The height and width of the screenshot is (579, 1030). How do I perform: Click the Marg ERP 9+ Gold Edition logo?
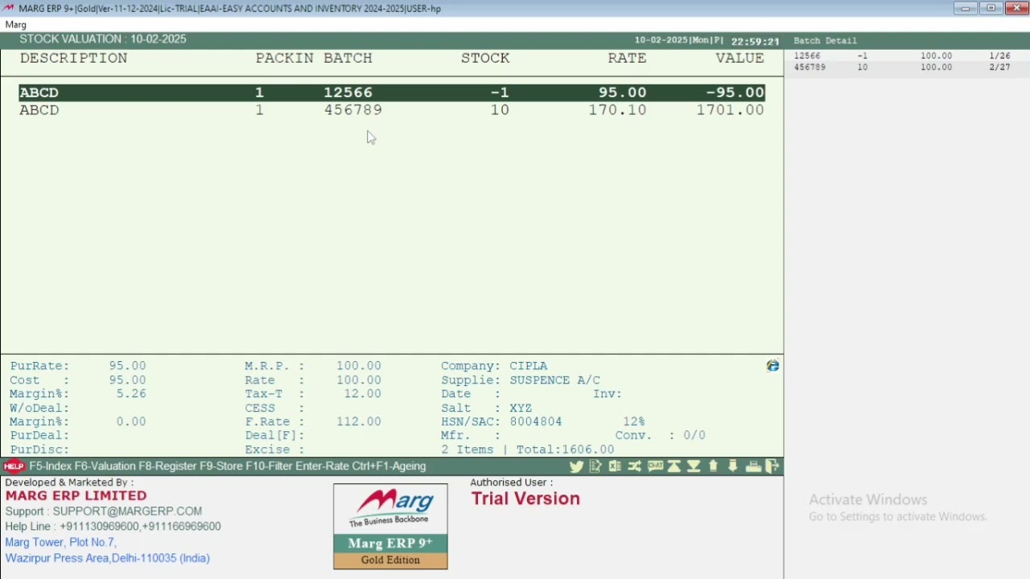tap(390, 527)
